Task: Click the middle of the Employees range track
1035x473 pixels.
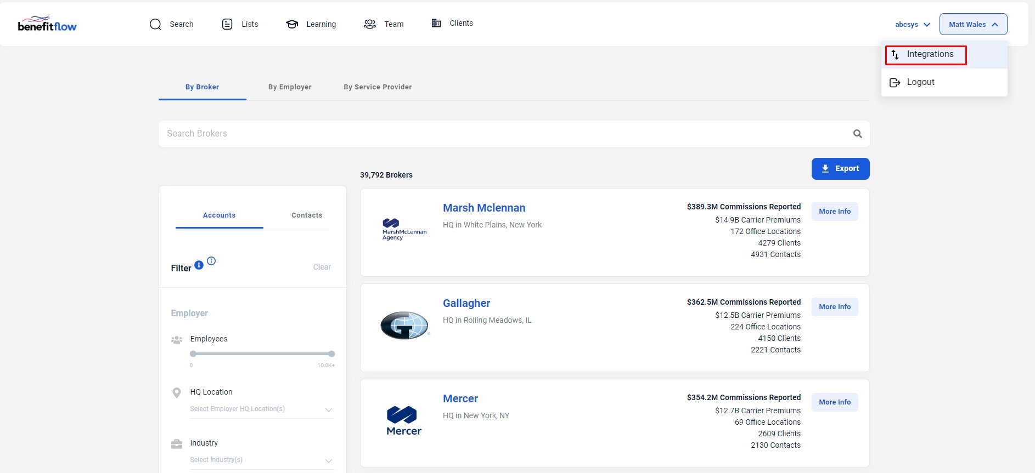Action: pyautogui.click(x=262, y=354)
